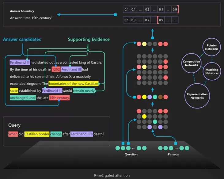
Task: Select the 0.7 cell in the second row
Action: (x=147, y=20)
